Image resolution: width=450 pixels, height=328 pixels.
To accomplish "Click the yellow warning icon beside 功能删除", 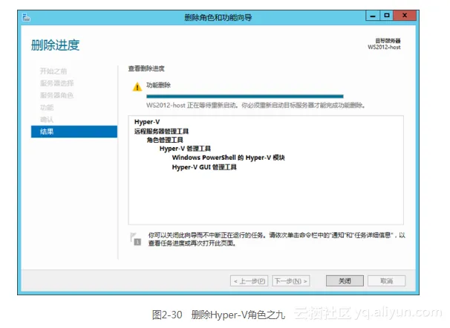I will point(137,86).
